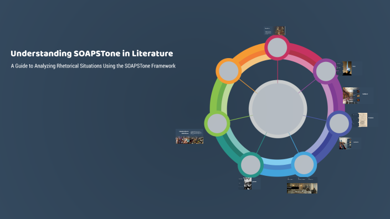Open the light-blue-ringed topic circle

coord(304,165)
